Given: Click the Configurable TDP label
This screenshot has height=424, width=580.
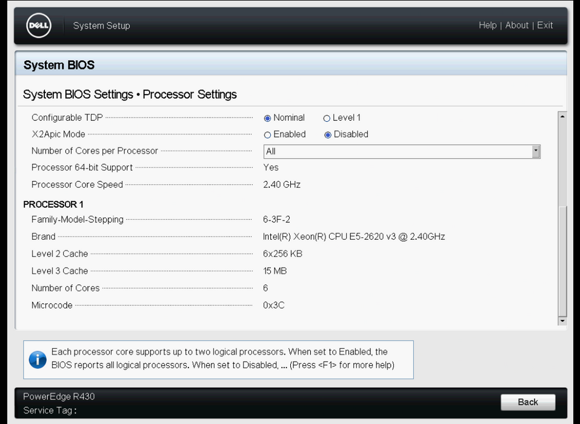Looking at the screenshot, I should [x=67, y=118].
